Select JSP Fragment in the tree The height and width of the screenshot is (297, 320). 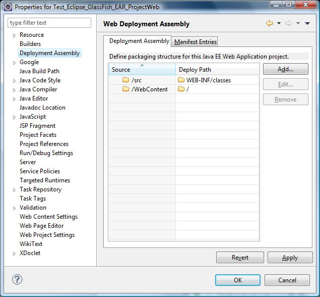38,126
